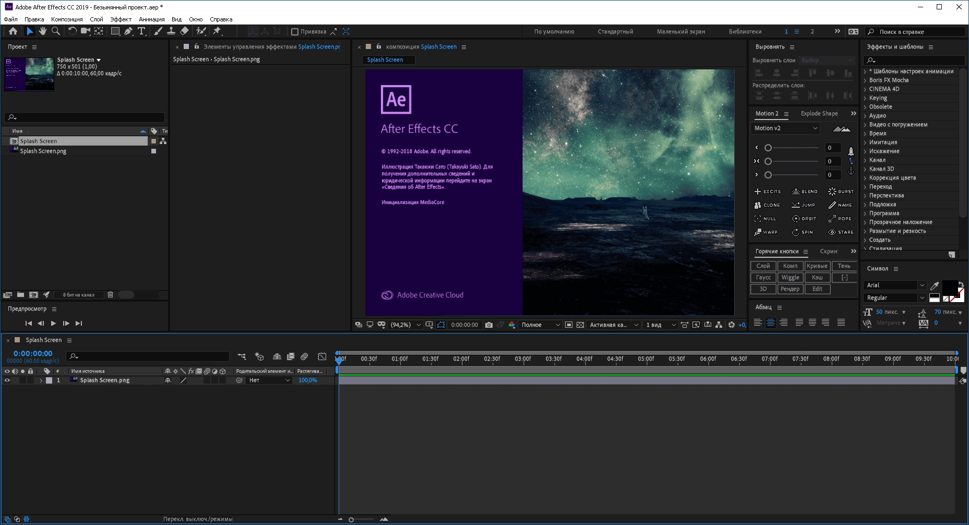Create new folder in Project panel
The height and width of the screenshot is (525, 969).
tap(20, 295)
